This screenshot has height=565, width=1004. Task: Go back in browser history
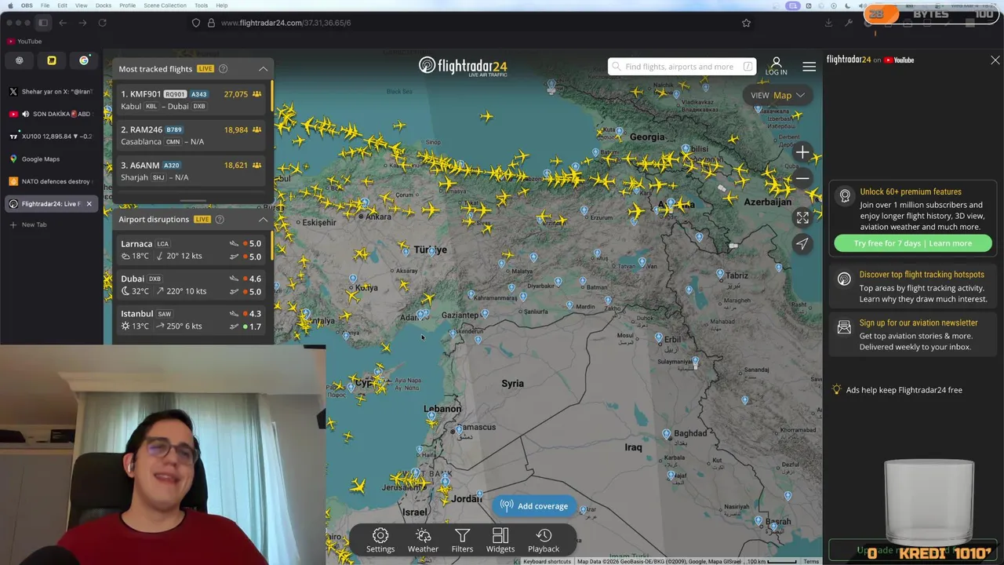click(x=63, y=23)
